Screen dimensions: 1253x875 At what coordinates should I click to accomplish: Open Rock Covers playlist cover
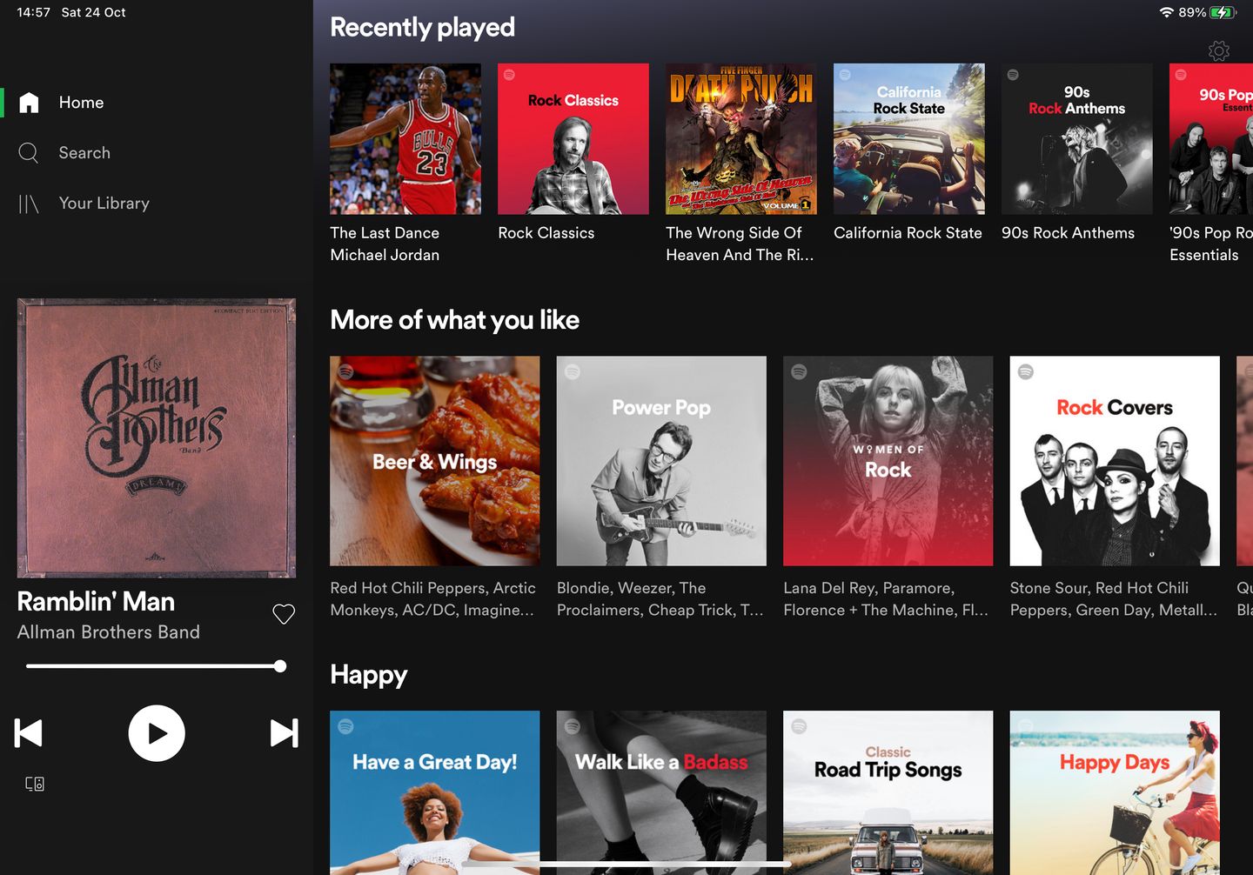click(x=1115, y=461)
